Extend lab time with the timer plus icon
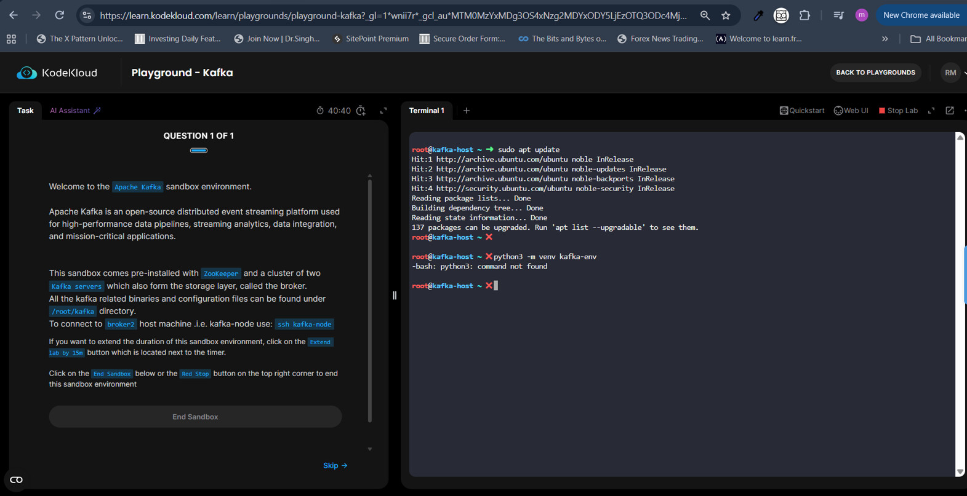This screenshot has width=967, height=496. 361,111
